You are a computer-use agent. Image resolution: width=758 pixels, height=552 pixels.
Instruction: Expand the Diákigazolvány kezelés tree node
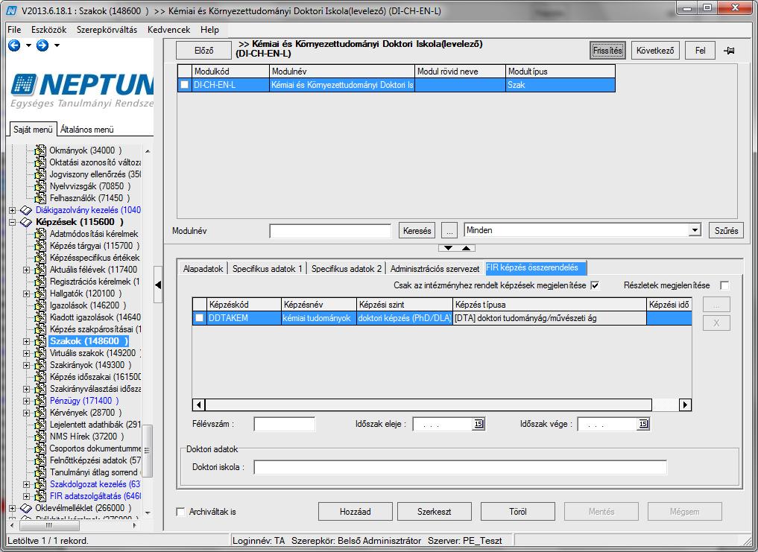tap(12, 210)
